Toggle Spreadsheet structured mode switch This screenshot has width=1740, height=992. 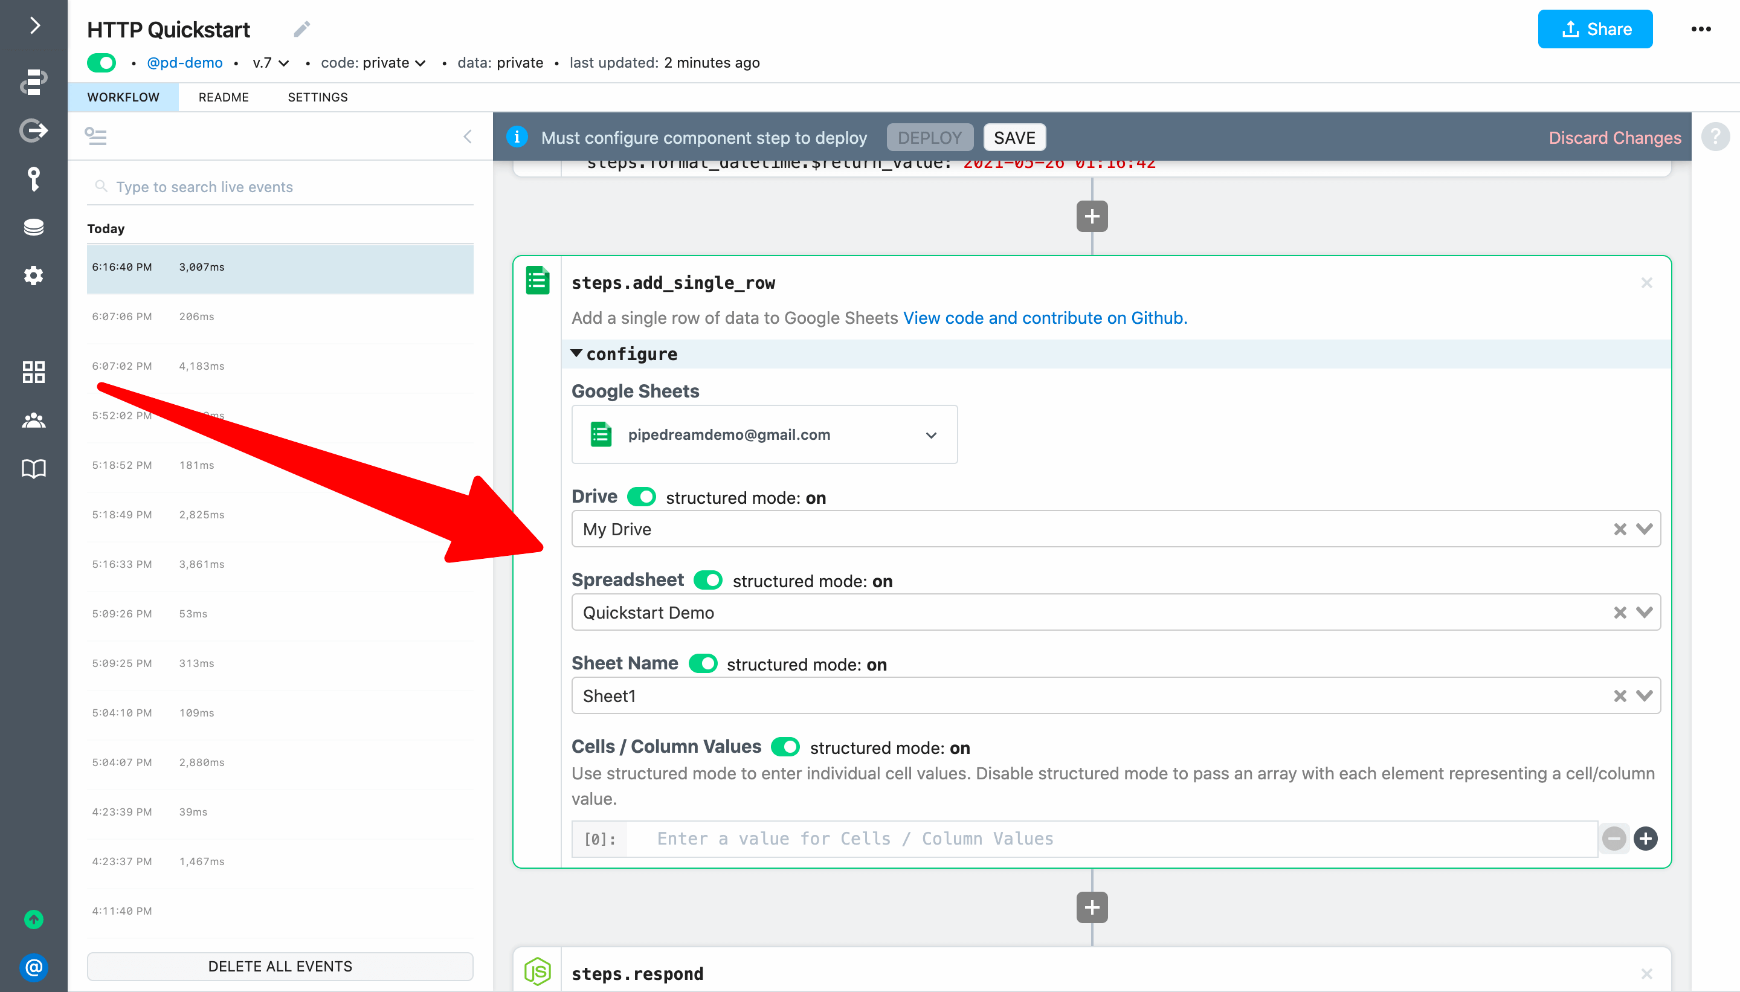[x=708, y=581]
